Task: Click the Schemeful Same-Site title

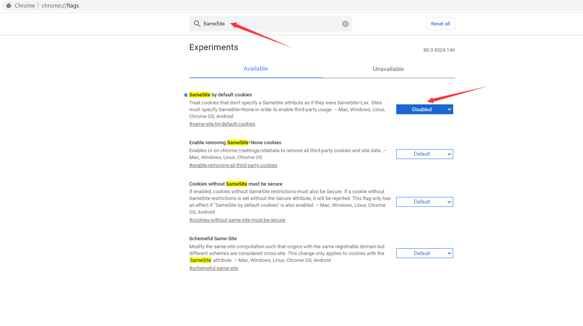Action: (213, 239)
